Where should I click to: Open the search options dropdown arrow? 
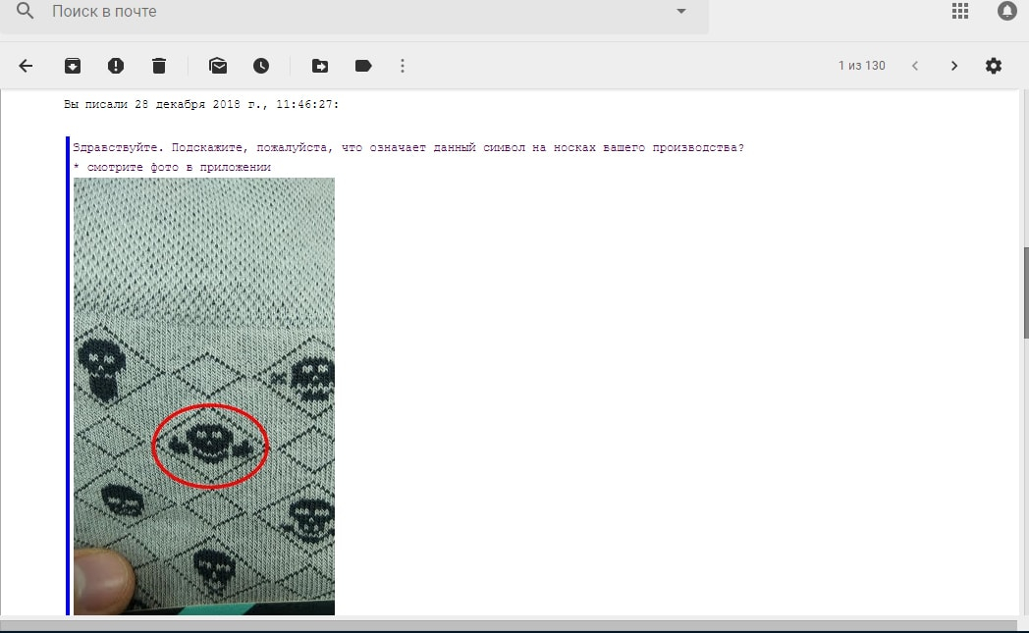click(681, 11)
